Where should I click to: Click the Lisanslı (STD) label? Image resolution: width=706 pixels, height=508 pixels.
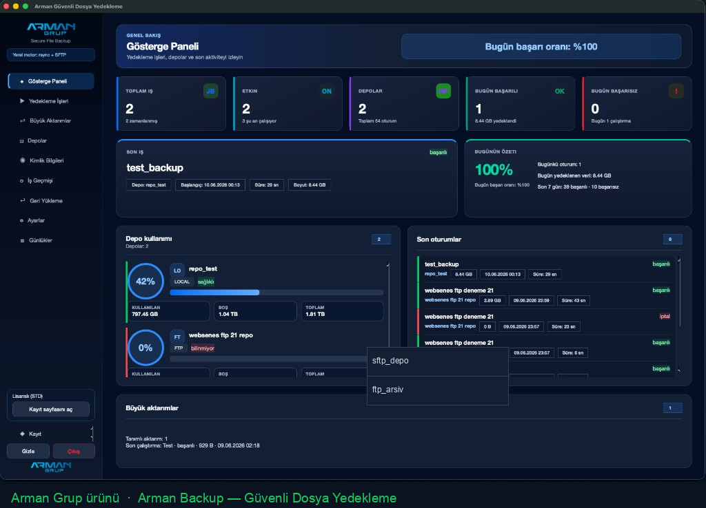(28, 396)
